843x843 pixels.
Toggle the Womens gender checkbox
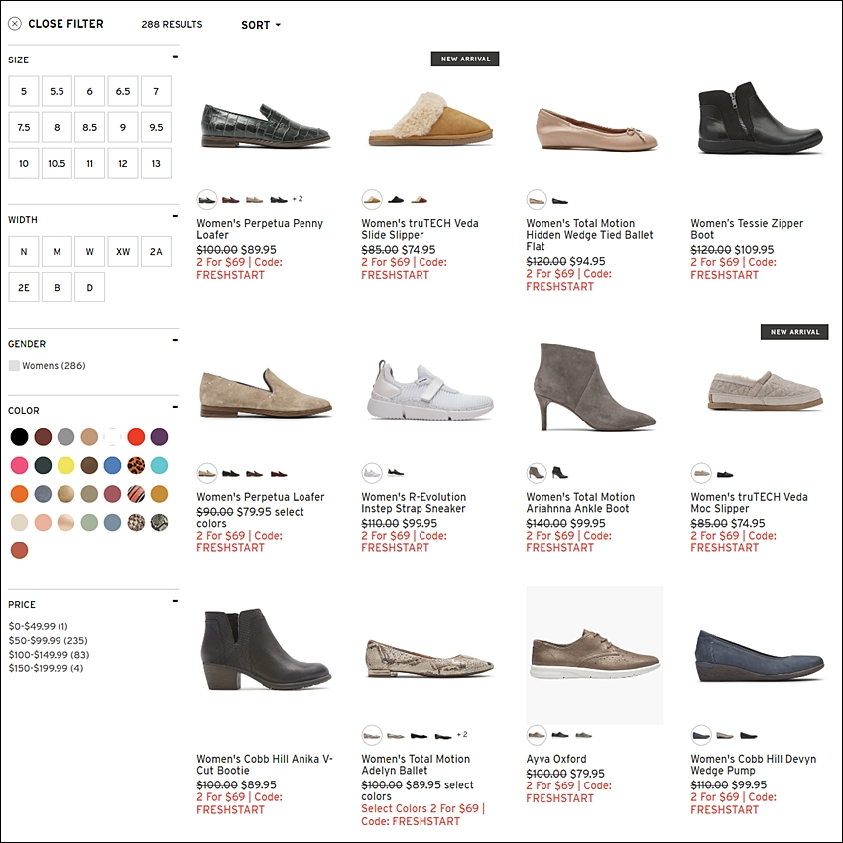[x=14, y=366]
